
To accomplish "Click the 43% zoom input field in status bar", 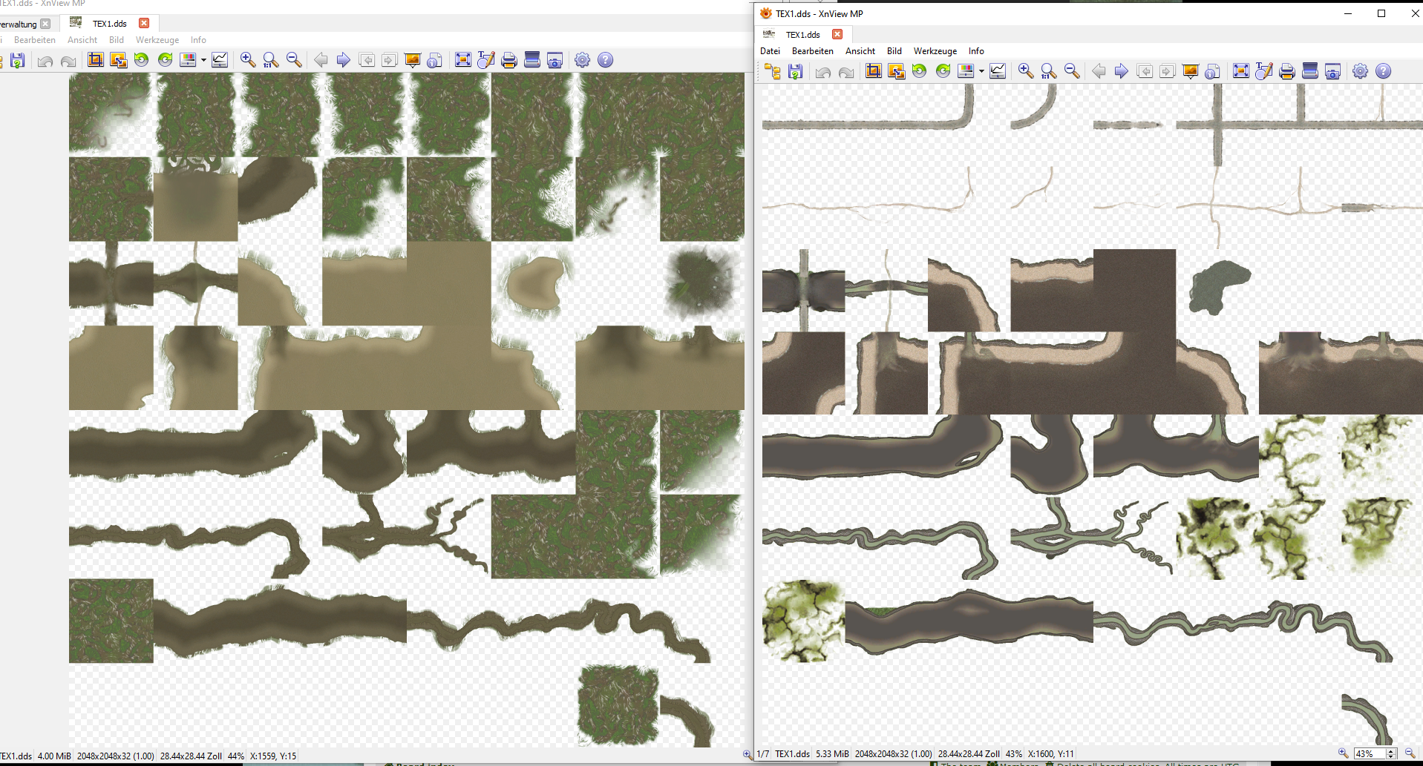I will click(1370, 753).
